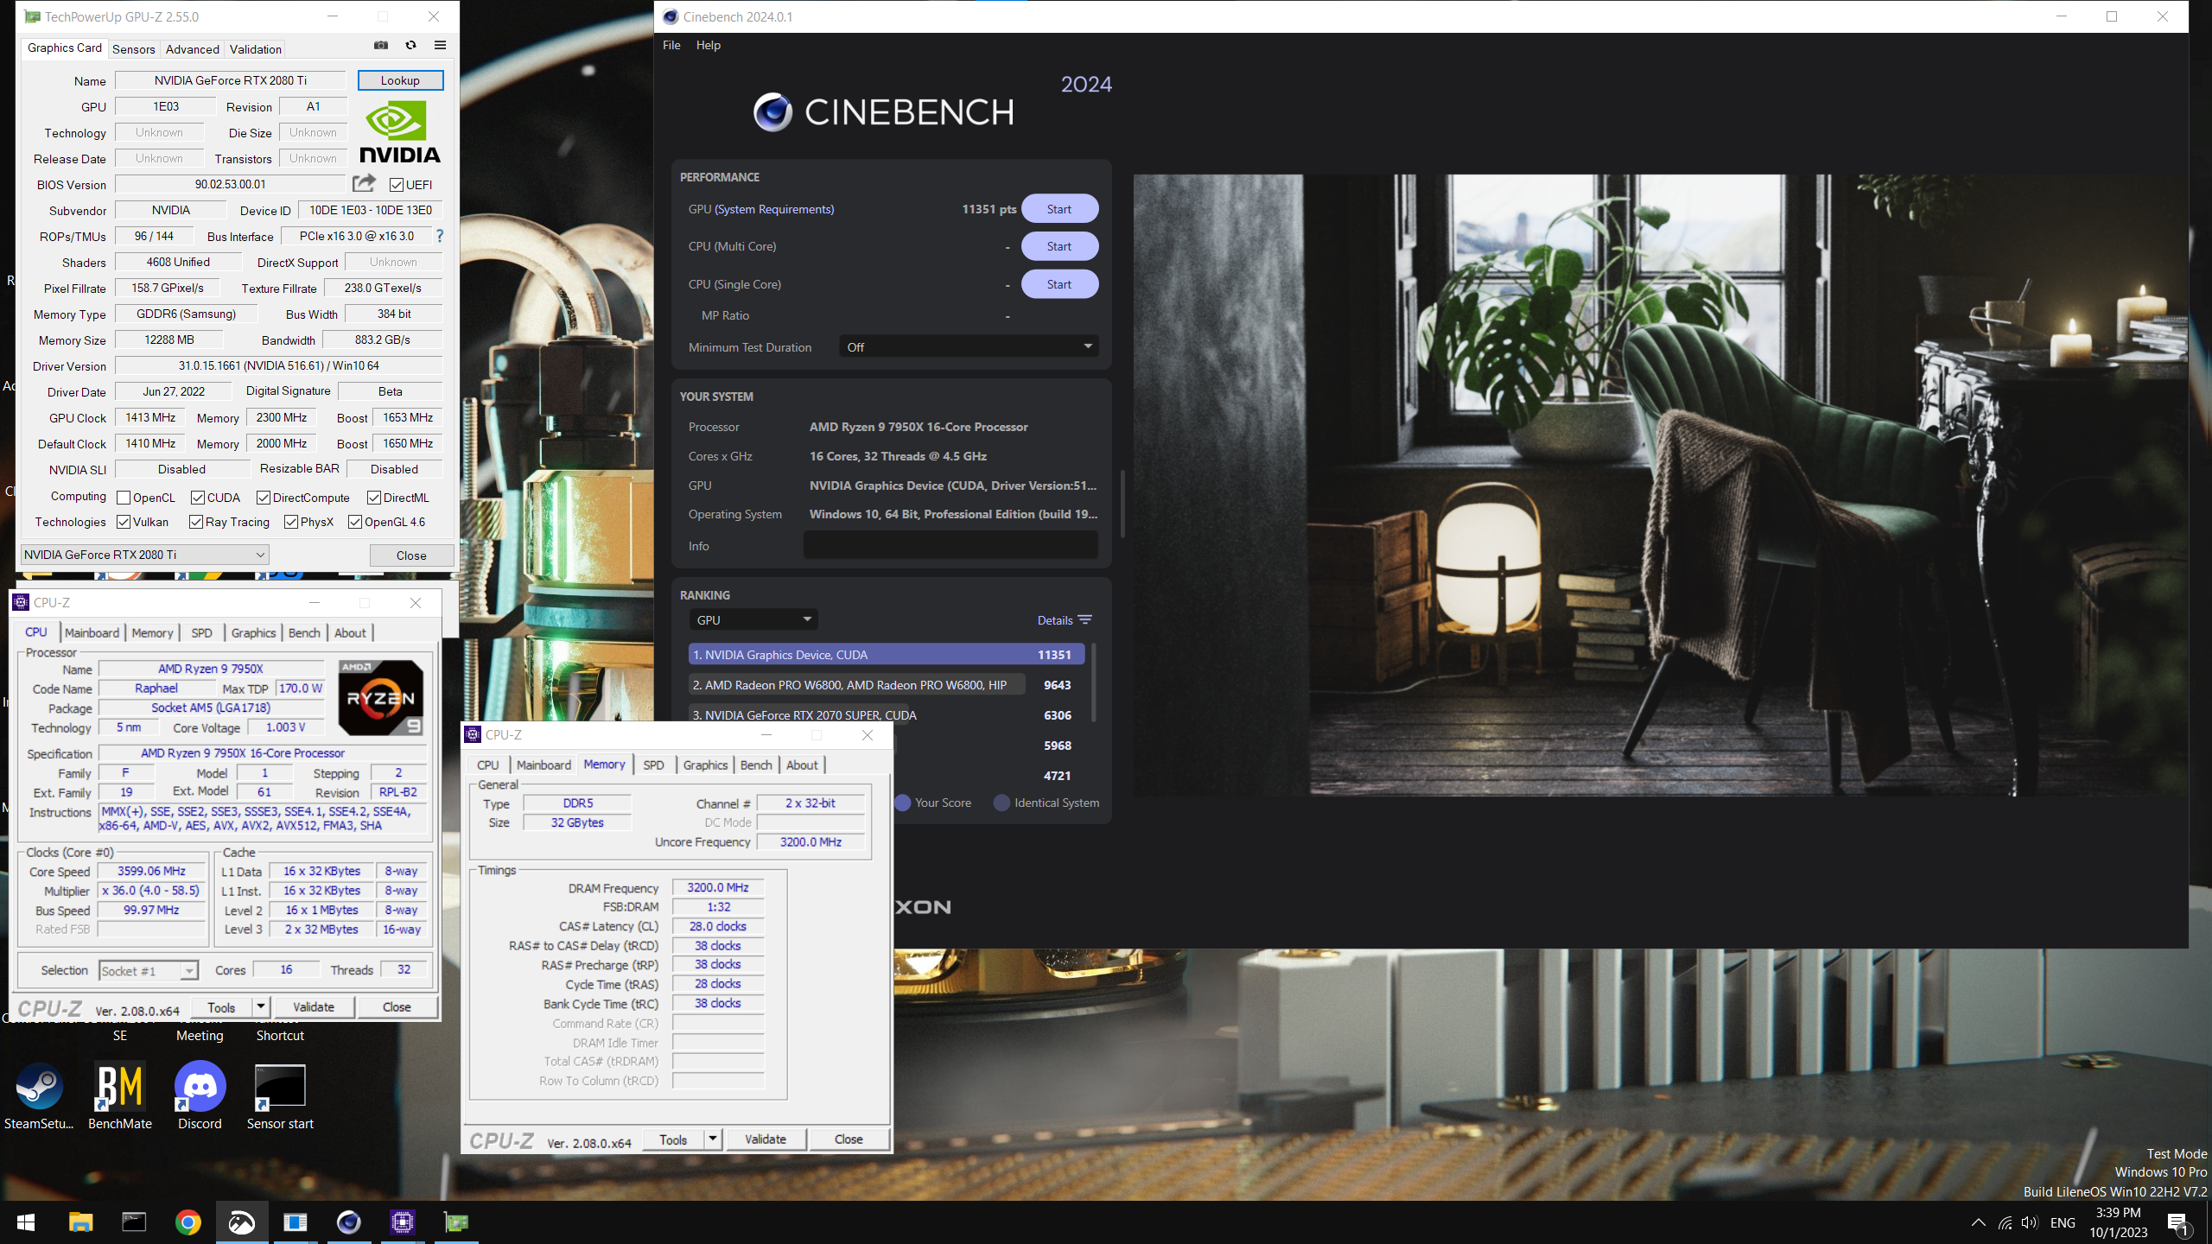Click the NVIDIA logo in GPU-Z
Image resolution: width=2212 pixels, height=1244 pixels.
[x=399, y=132]
